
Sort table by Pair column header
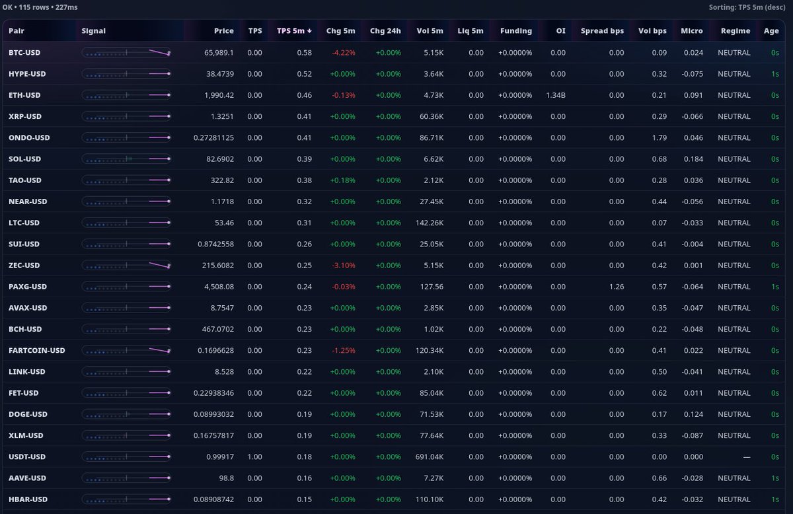point(17,31)
